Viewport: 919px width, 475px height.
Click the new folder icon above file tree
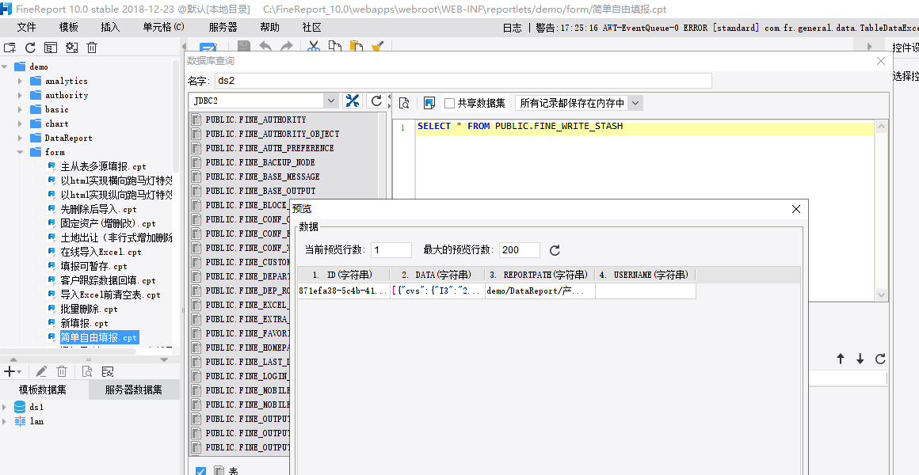pyautogui.click(x=10, y=48)
